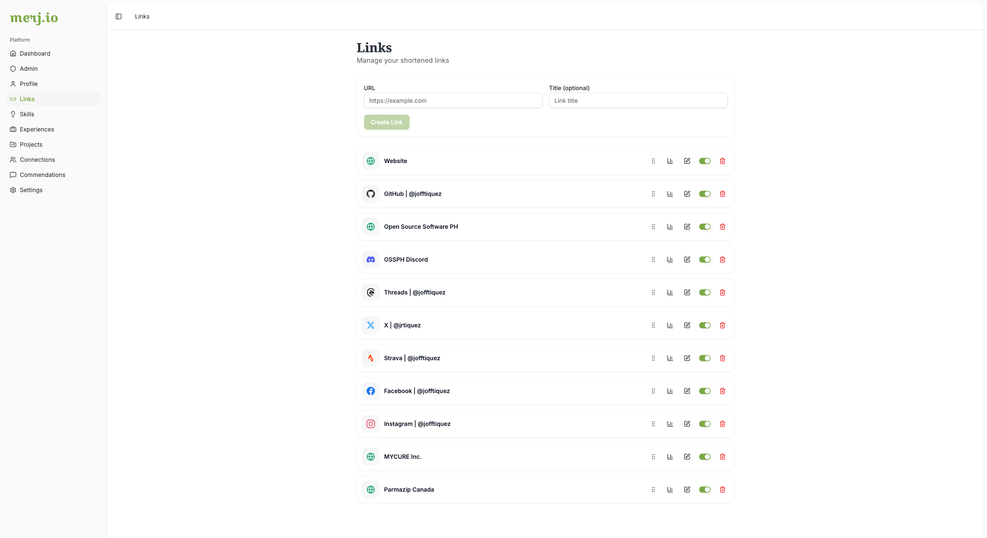Edit the Facebook link entry
The height and width of the screenshot is (538, 987).
[x=687, y=391]
